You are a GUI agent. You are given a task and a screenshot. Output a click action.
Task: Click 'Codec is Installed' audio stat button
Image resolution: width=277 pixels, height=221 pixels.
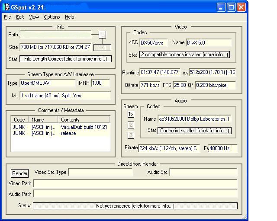pos(194,131)
